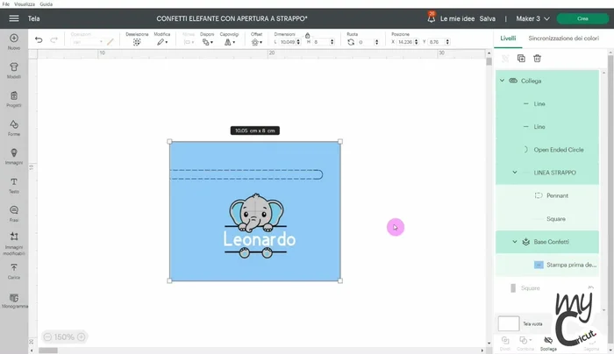Open the Maker 3 machine dropdown
The height and width of the screenshot is (354, 614).
click(529, 18)
